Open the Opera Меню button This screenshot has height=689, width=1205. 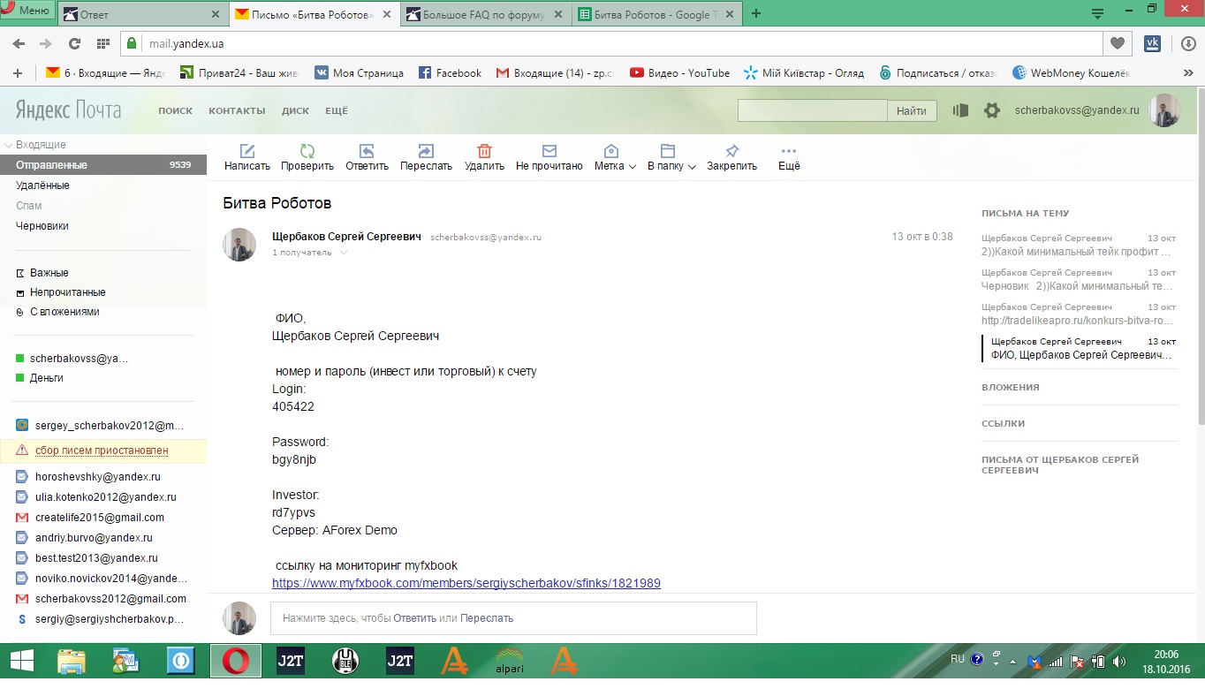[x=27, y=11]
